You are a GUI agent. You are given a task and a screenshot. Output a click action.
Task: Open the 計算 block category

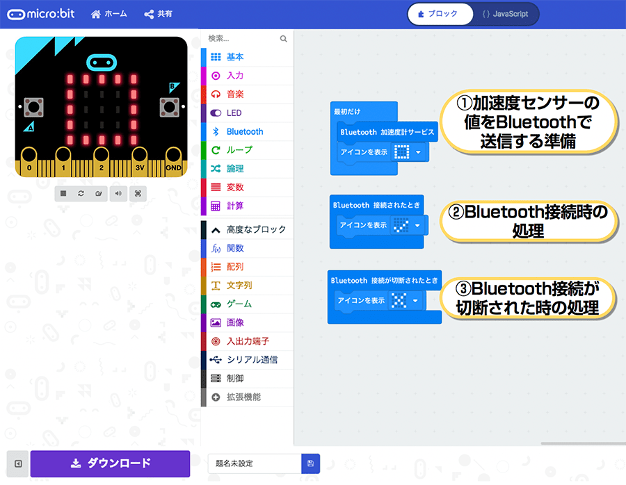click(x=247, y=206)
